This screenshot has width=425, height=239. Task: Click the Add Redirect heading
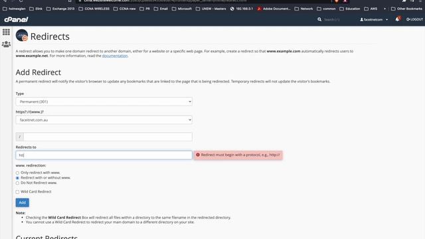pos(39,72)
